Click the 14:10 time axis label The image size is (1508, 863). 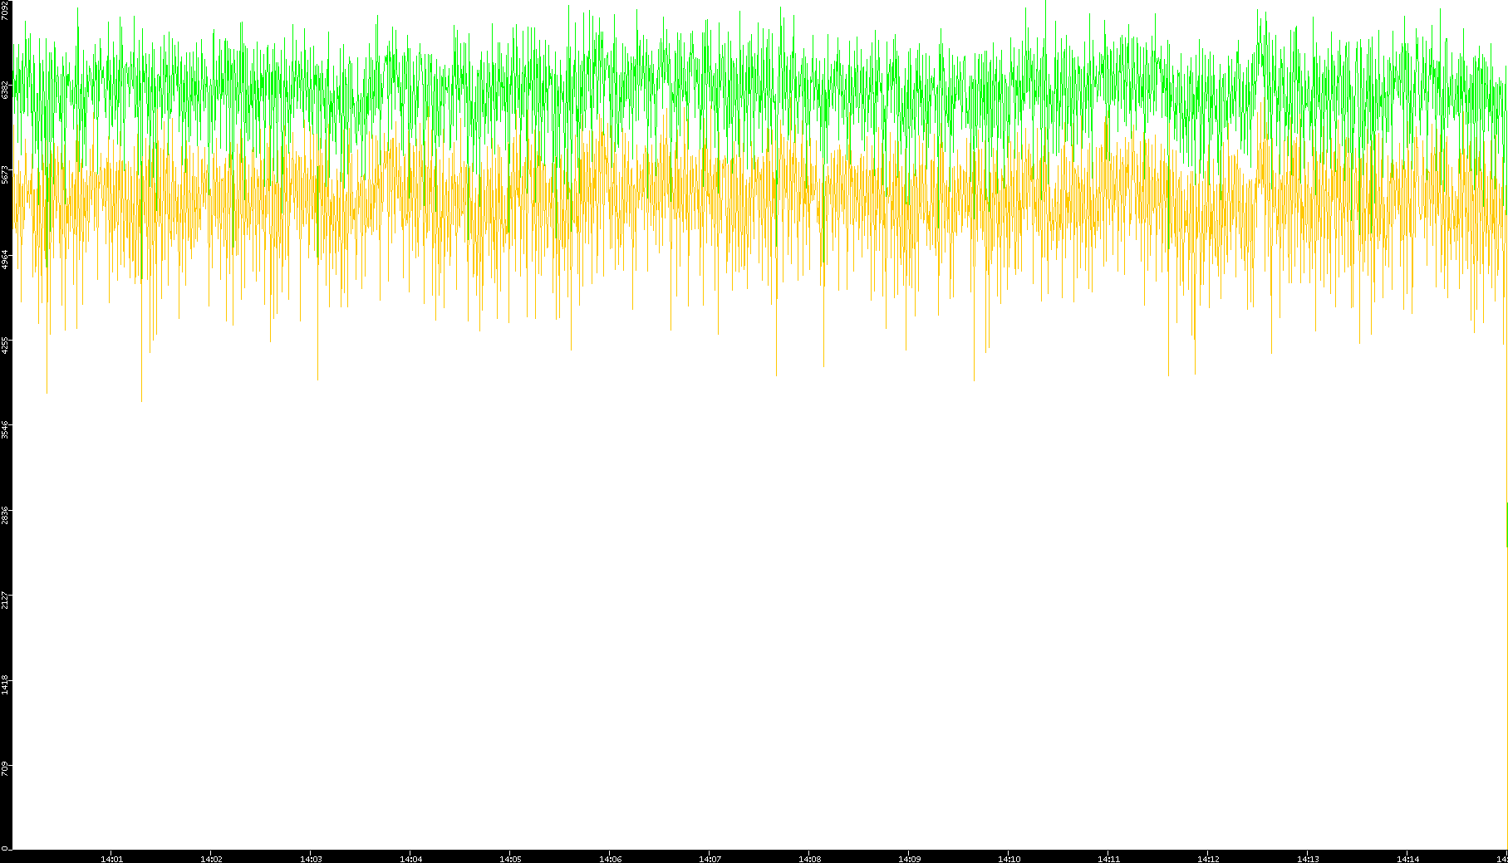point(1009,859)
